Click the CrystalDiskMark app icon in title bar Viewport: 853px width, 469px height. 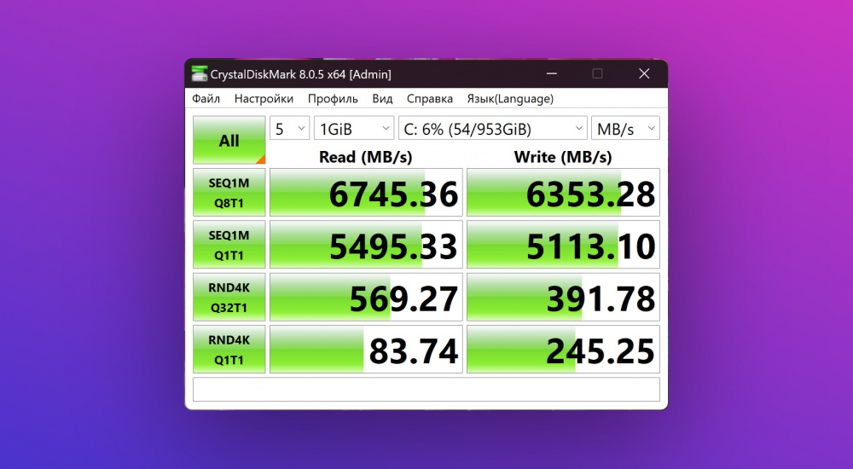200,74
